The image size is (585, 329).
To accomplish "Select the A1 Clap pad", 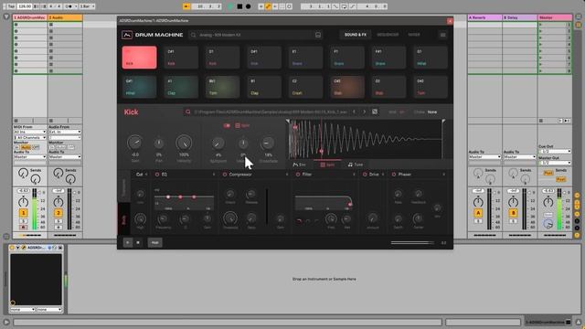I will (x=181, y=87).
